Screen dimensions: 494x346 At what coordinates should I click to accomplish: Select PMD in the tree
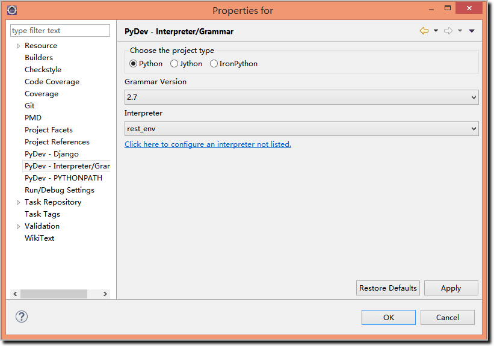tap(33, 118)
